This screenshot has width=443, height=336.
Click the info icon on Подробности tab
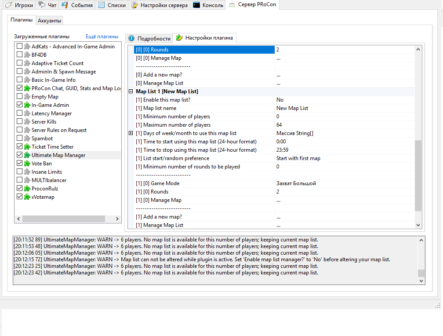[131, 38]
